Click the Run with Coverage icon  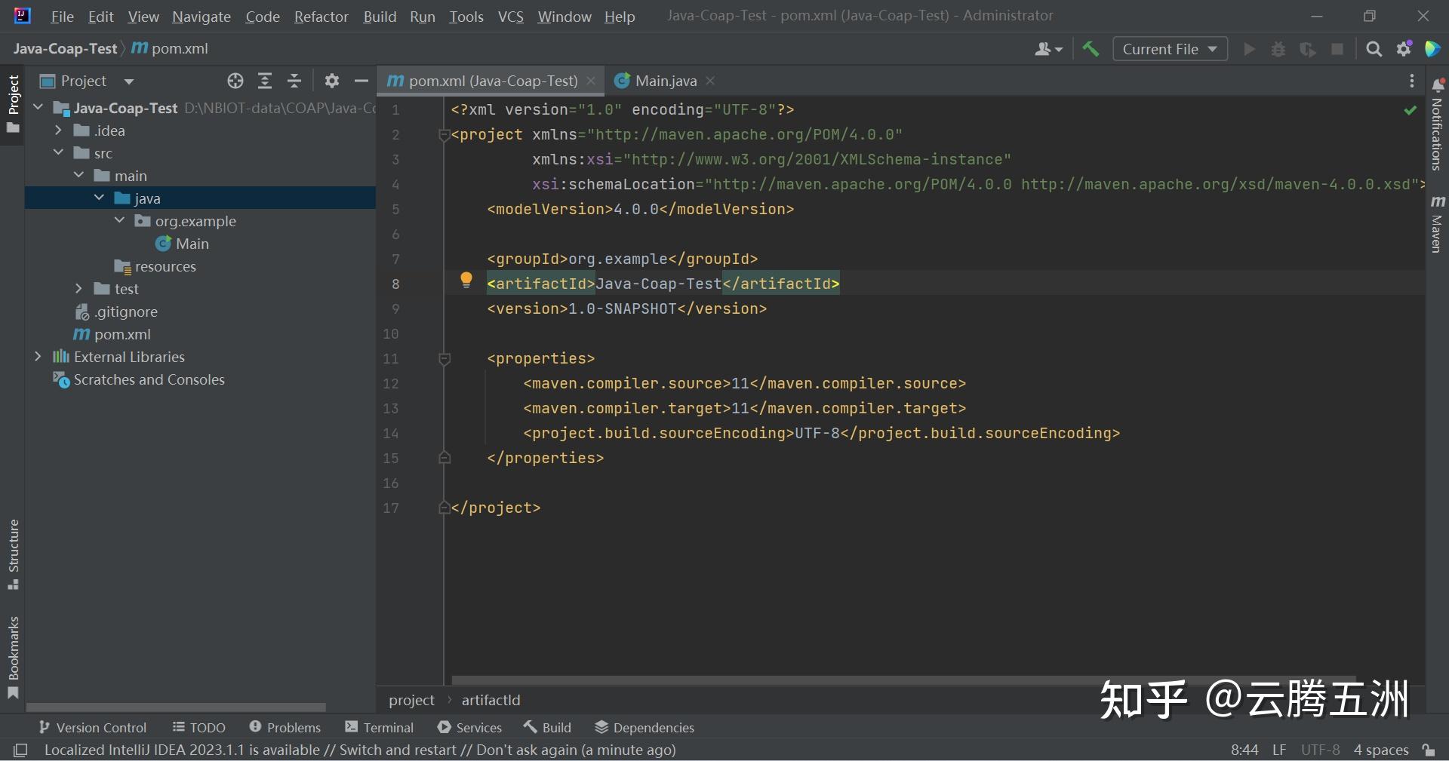pos(1308,49)
